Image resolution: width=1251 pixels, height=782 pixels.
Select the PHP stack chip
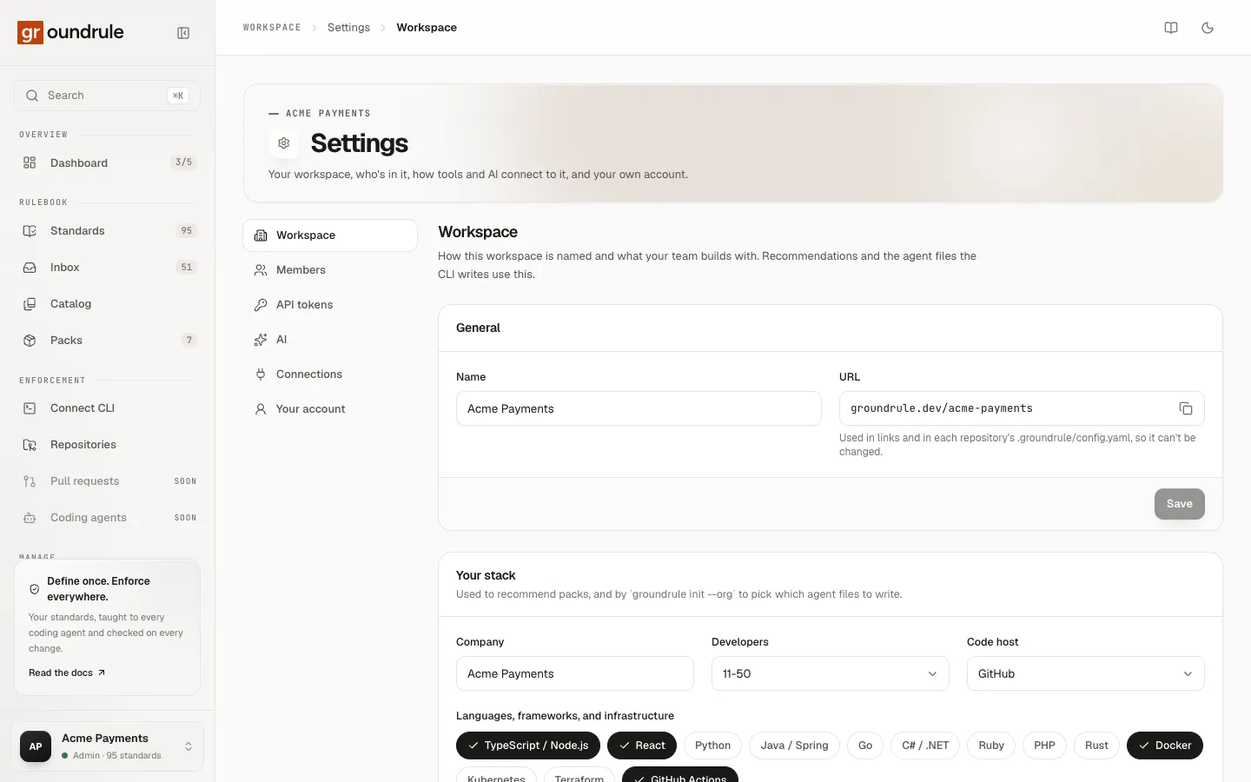1044,746
